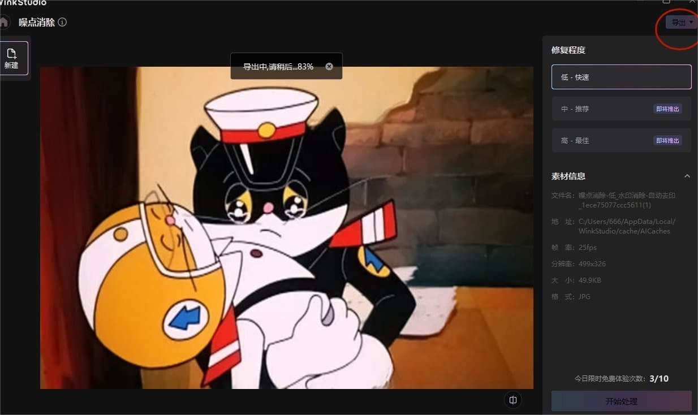Click the 噪点消除 page title
The width and height of the screenshot is (698, 415).
pyautogui.click(x=37, y=23)
